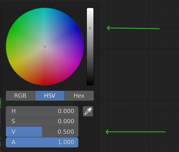The height and width of the screenshot is (152, 179).
Task: Select the HSV color mode tab
Action: (50, 96)
